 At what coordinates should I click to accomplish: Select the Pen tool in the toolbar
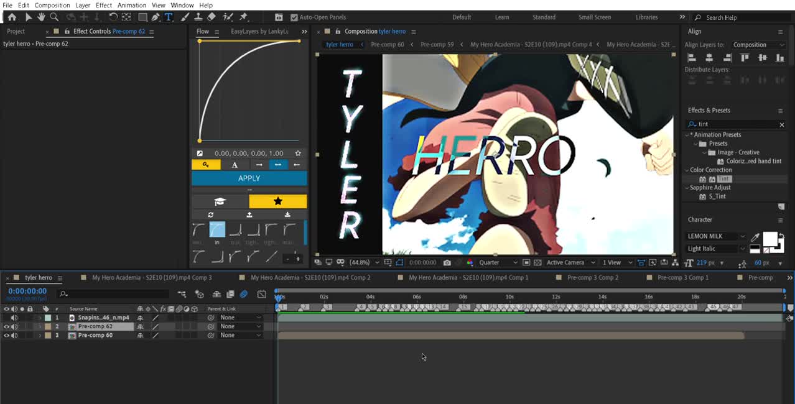[x=156, y=17]
